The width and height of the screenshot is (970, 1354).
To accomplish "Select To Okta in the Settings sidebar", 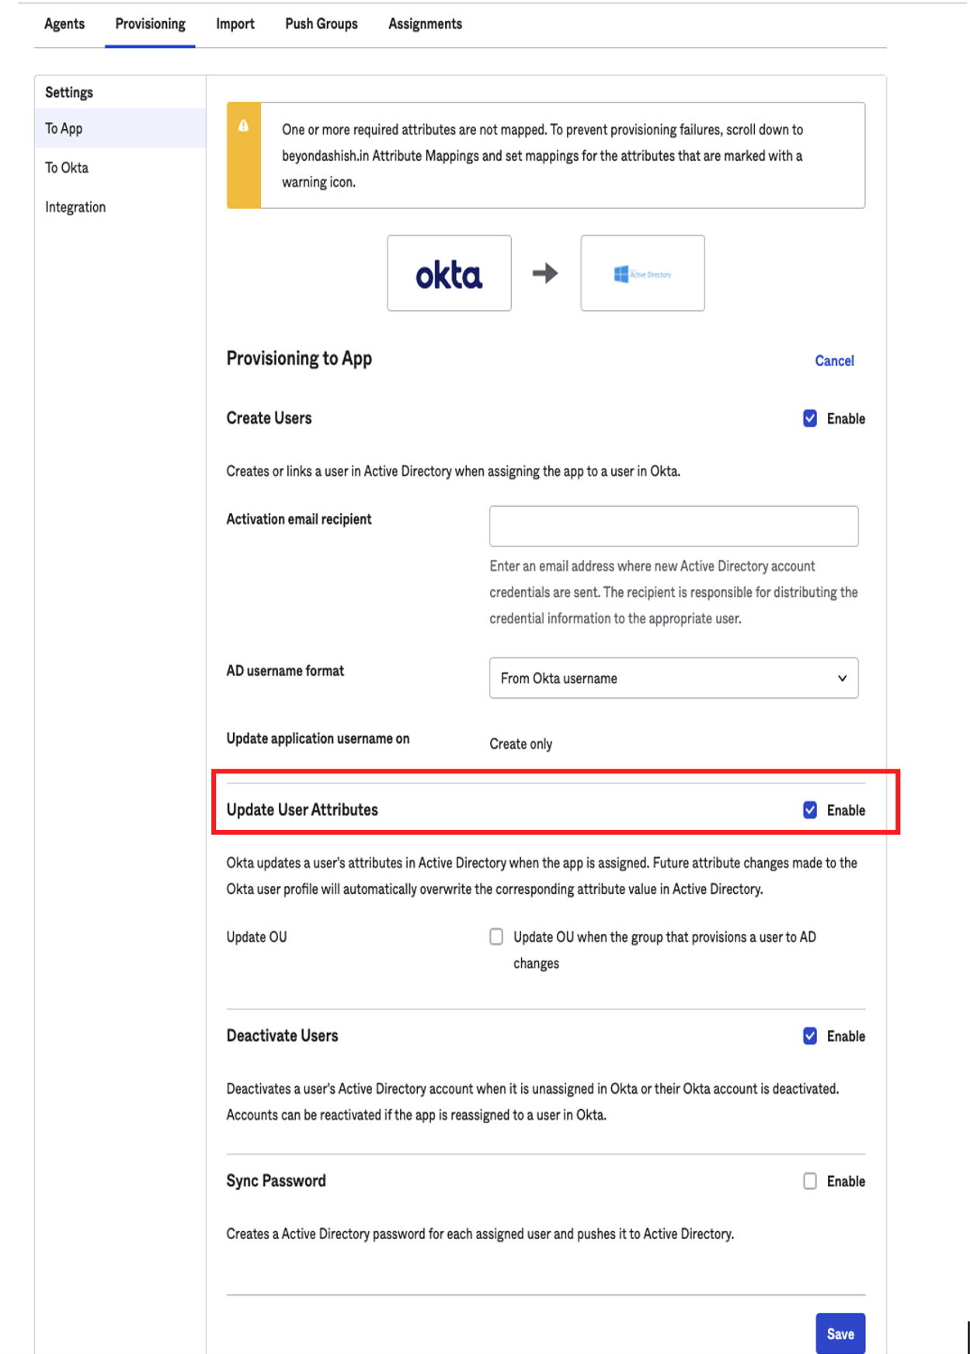I will tap(64, 167).
